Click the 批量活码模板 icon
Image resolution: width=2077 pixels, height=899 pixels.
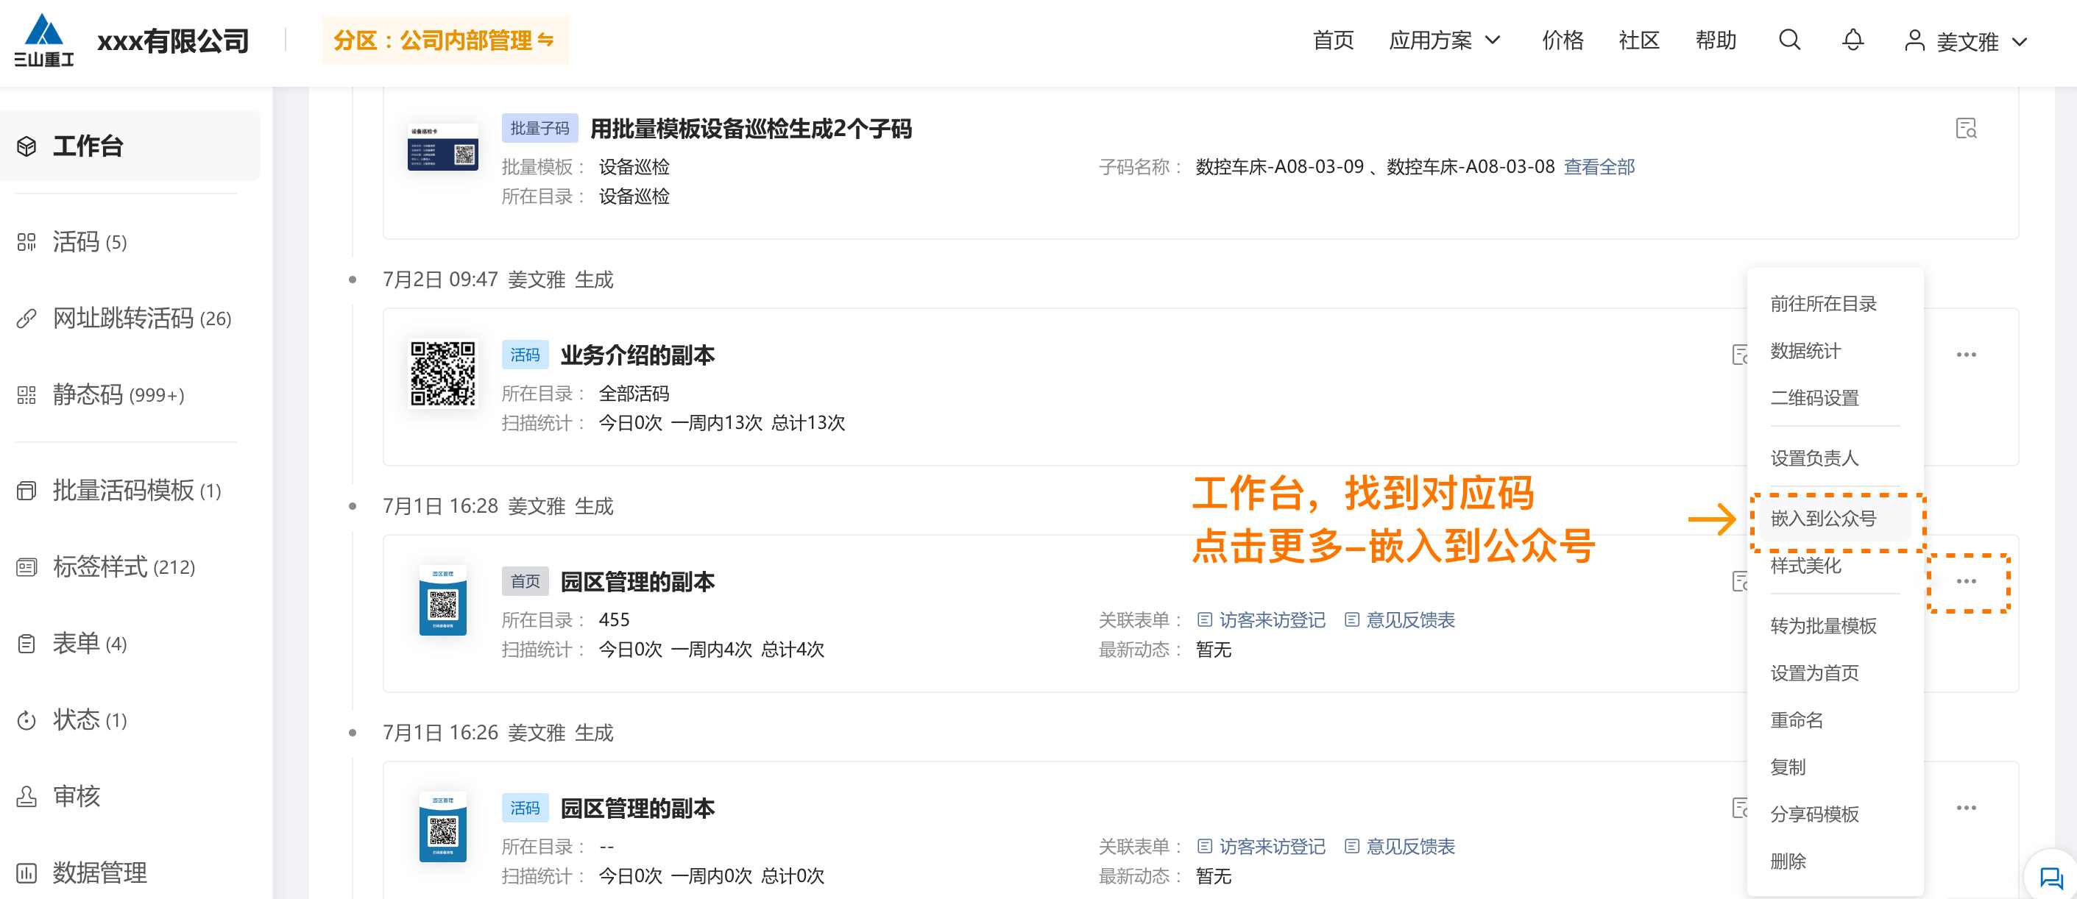(26, 490)
